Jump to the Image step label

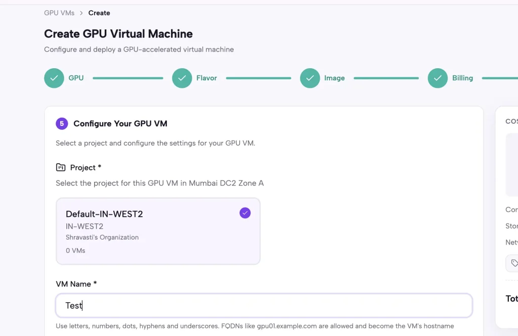[x=334, y=78]
